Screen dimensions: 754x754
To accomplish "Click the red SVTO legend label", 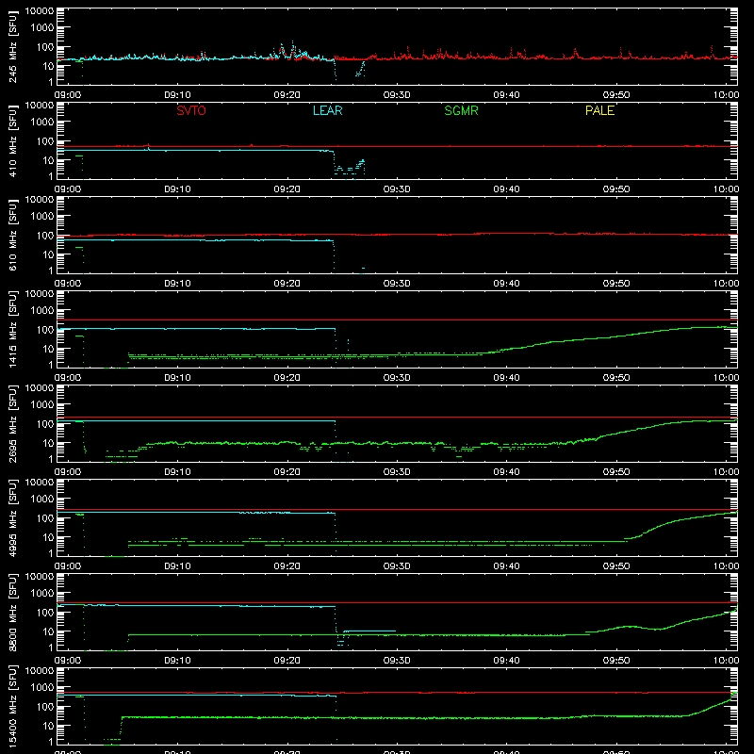I will pyautogui.click(x=191, y=110).
